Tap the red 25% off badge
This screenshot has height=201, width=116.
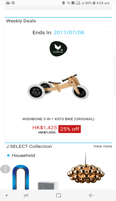point(69,129)
